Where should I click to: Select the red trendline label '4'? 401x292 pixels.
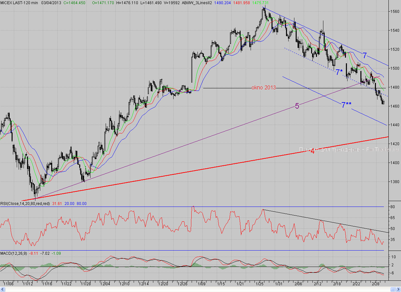312,151
